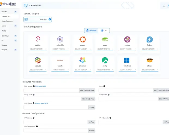The width and height of the screenshot is (169, 135).
Task: Open oracle Select Version dropdown
Action: click(60, 70)
